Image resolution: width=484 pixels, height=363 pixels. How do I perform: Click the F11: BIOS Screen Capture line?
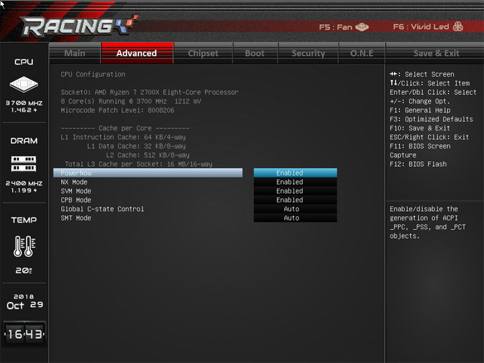(x=419, y=151)
